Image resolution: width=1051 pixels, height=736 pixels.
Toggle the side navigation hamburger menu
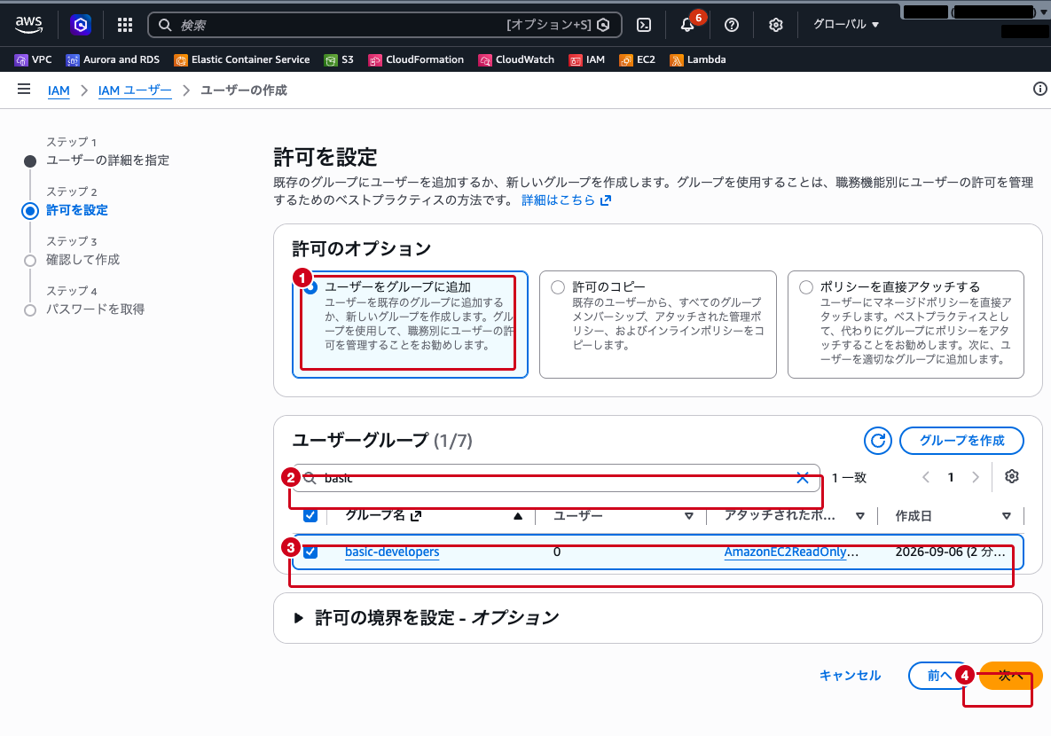(x=24, y=90)
